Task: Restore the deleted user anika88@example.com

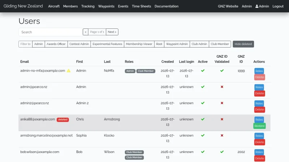Action: tap(259, 126)
